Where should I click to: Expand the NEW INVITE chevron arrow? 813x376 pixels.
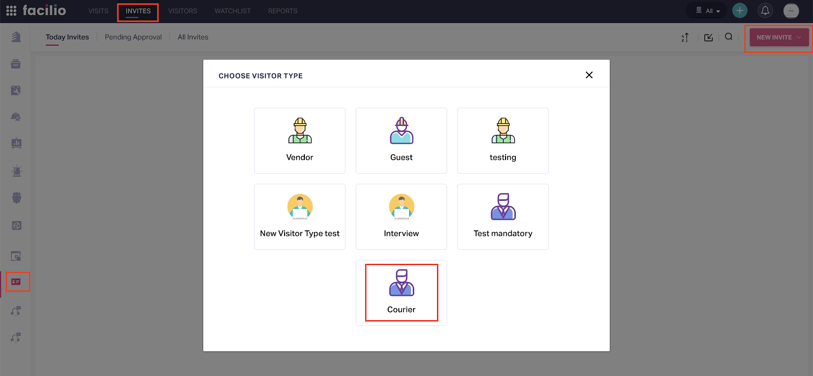[799, 38]
